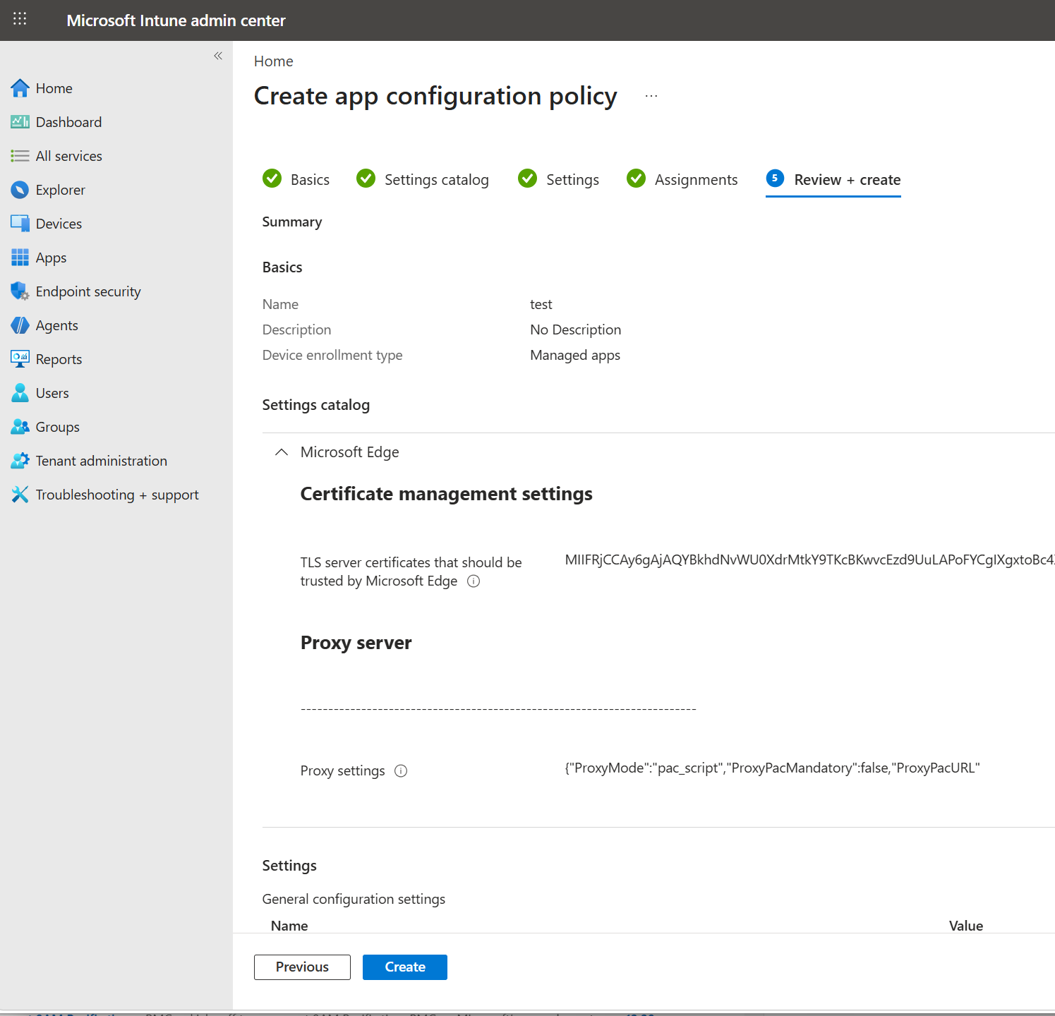Open All services from the sidebar

point(69,156)
